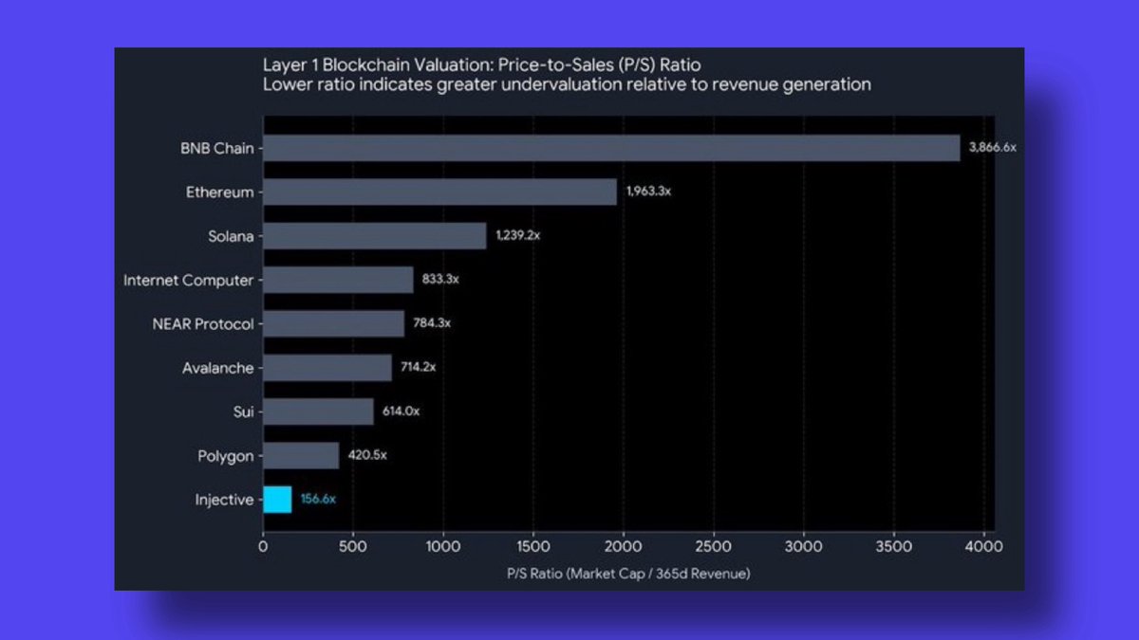Click the 'NEAR Protocol' axis label
This screenshot has height=640, width=1139.
point(203,324)
